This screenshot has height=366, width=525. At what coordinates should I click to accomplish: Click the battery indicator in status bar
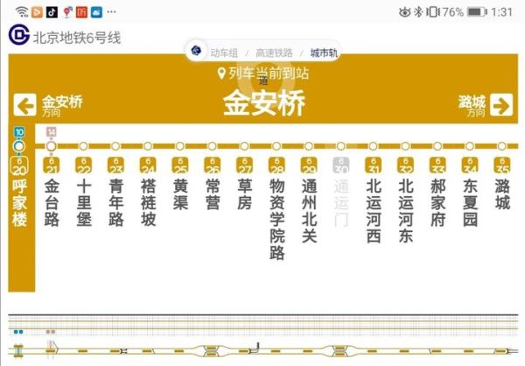[x=477, y=12]
